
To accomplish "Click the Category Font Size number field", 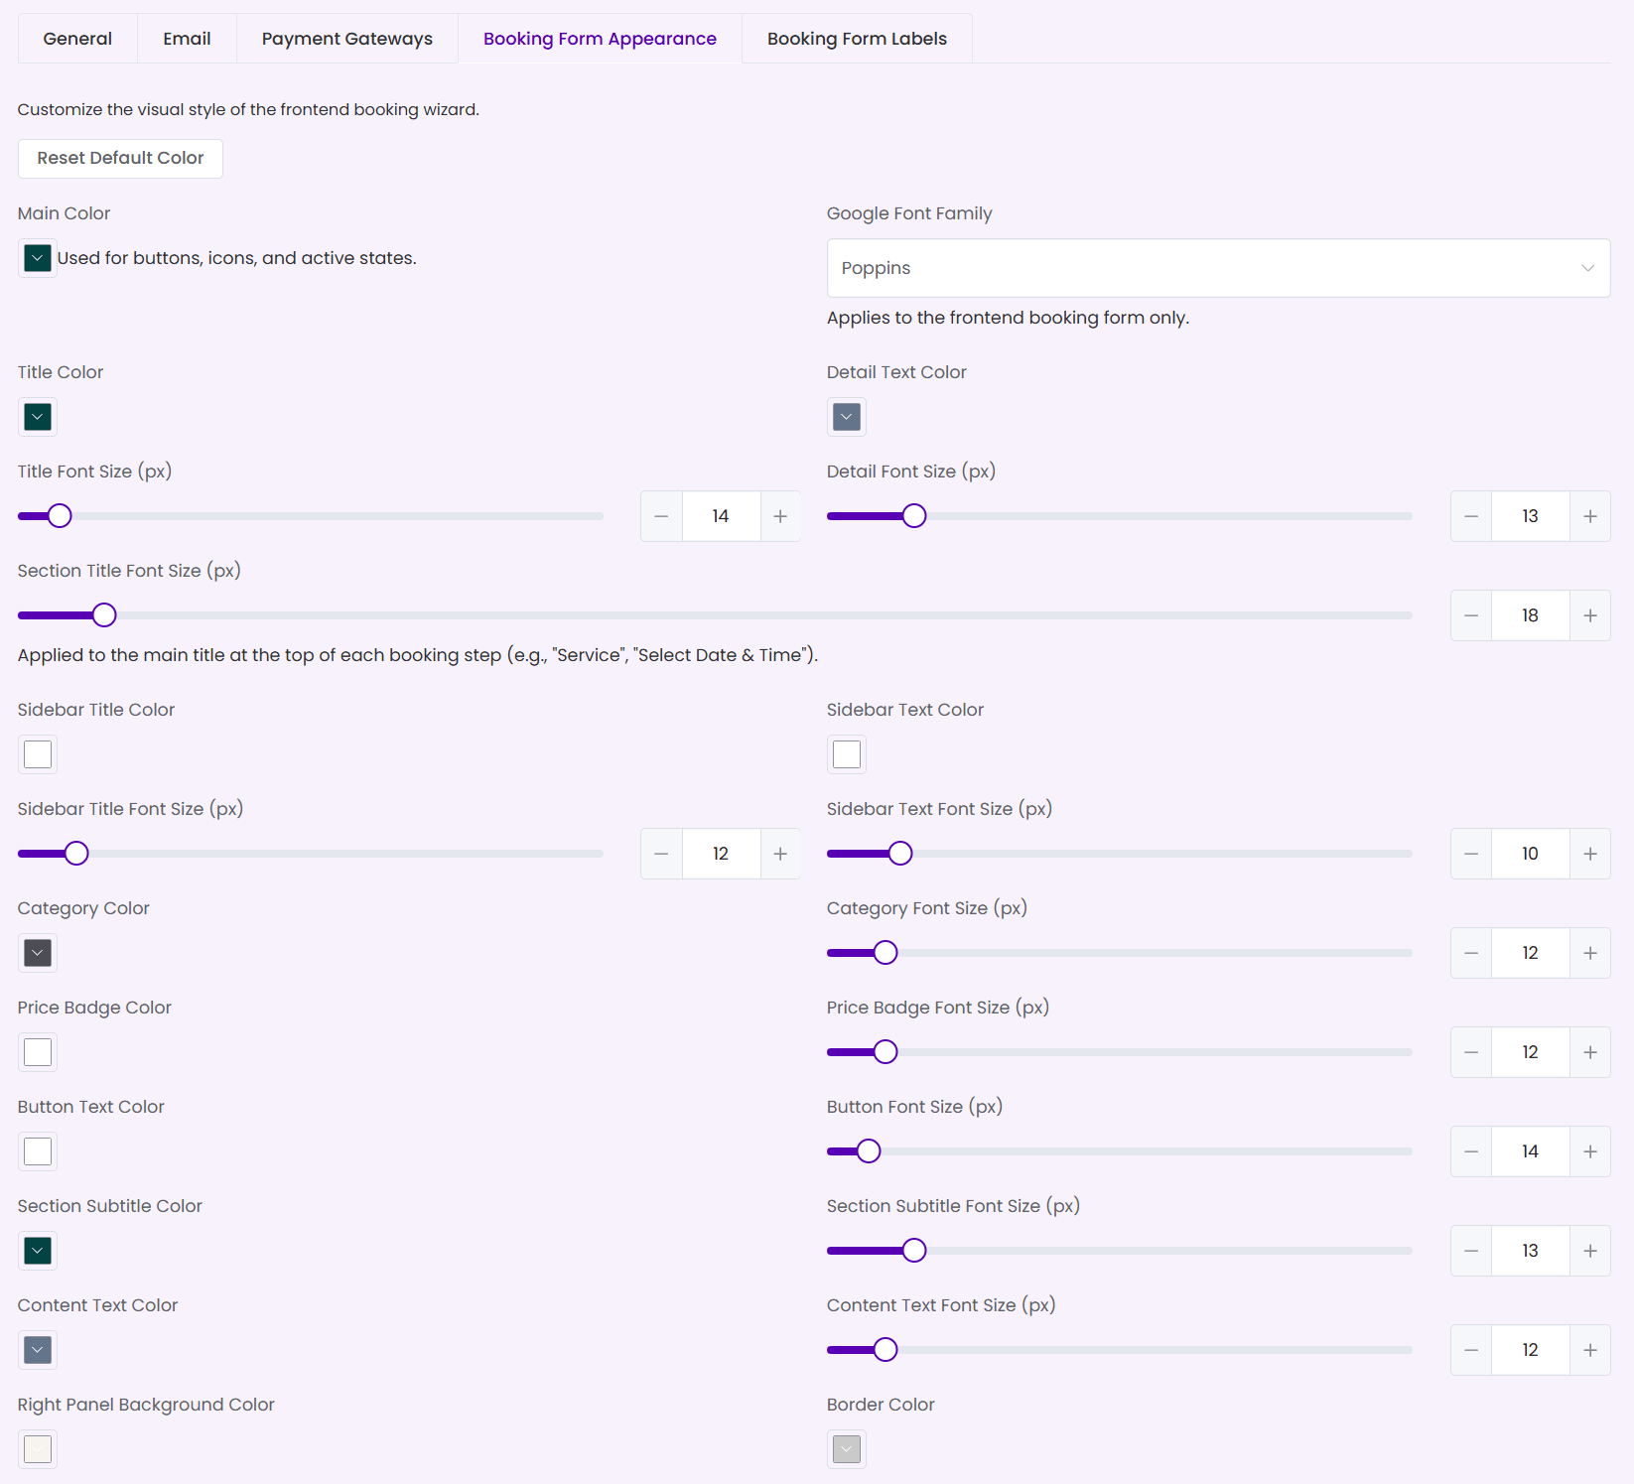I will pyautogui.click(x=1531, y=953).
